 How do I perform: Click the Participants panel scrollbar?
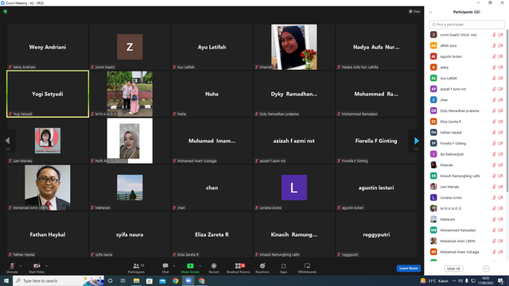507,110
